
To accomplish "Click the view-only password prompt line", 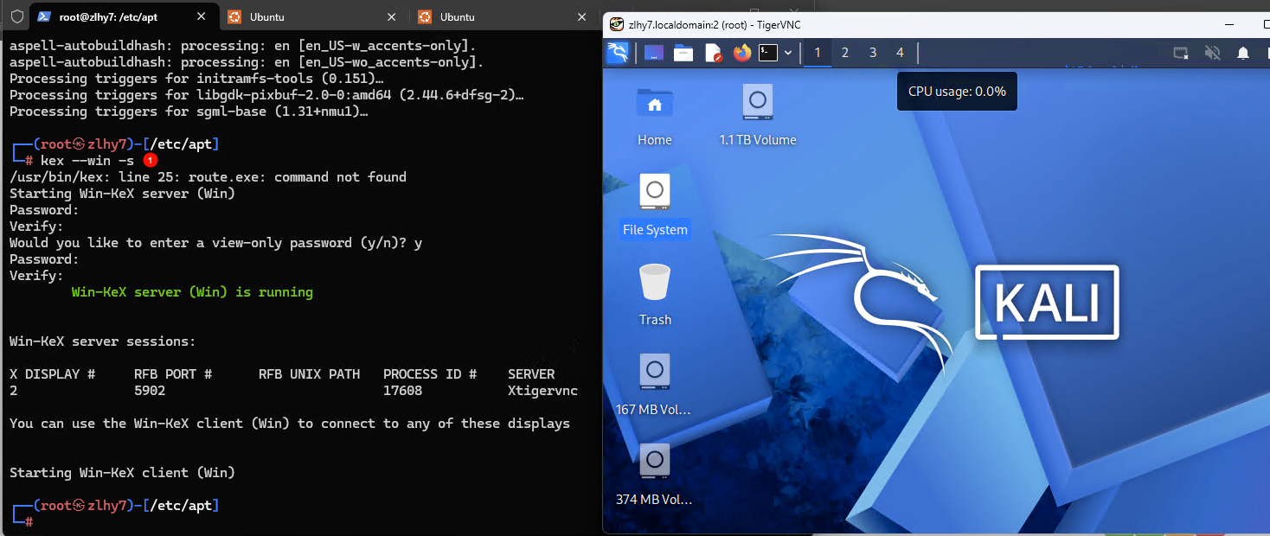I will click(215, 243).
